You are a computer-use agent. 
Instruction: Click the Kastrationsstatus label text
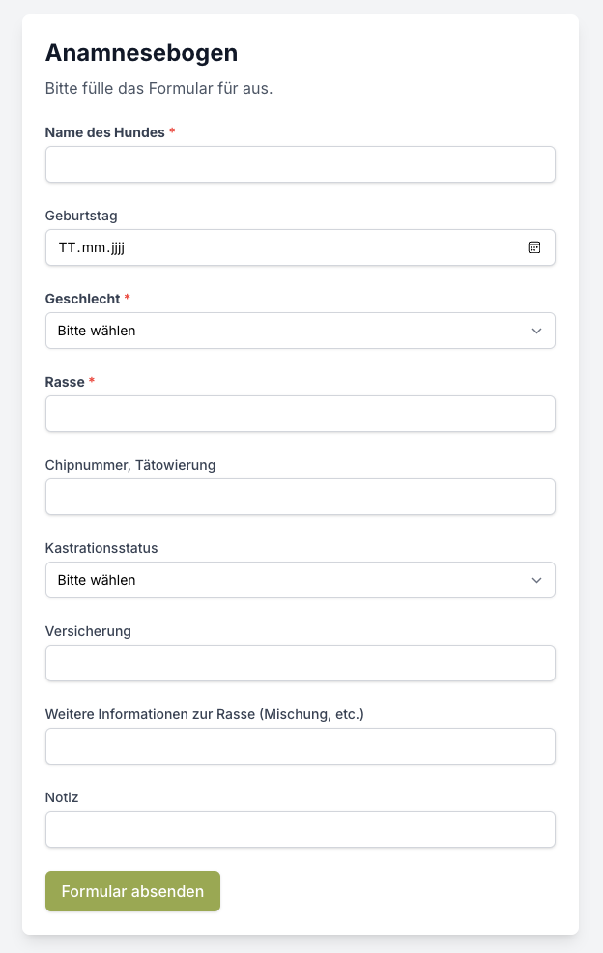click(x=100, y=548)
